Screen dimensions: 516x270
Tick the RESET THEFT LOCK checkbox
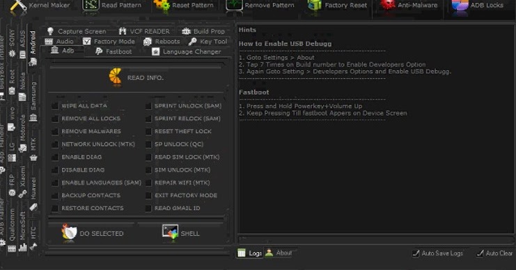coord(148,132)
